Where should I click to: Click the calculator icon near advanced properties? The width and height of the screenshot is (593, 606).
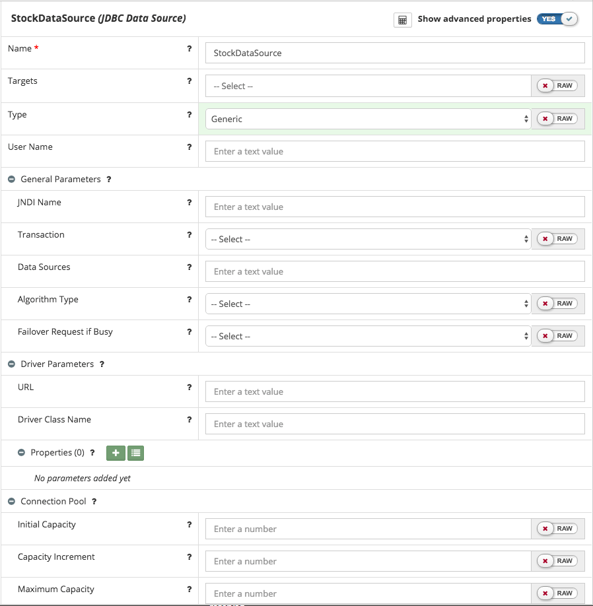click(402, 19)
